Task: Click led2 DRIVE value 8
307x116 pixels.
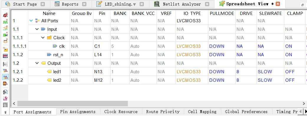Action: tap(246, 80)
